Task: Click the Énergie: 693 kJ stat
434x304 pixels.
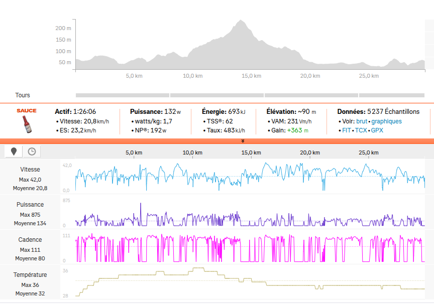Action: coord(224,112)
